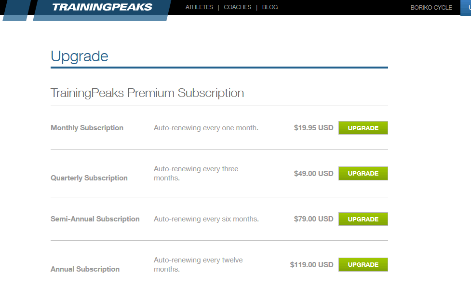Select the Quarterly Subscription label
This screenshot has width=471, height=288.
89,178
